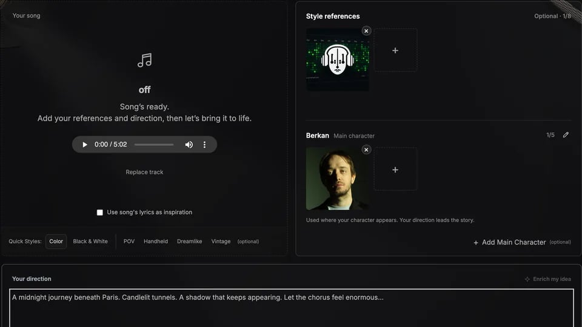582x327 pixels.
Task: Click the music note icon
Action: pyautogui.click(x=144, y=60)
